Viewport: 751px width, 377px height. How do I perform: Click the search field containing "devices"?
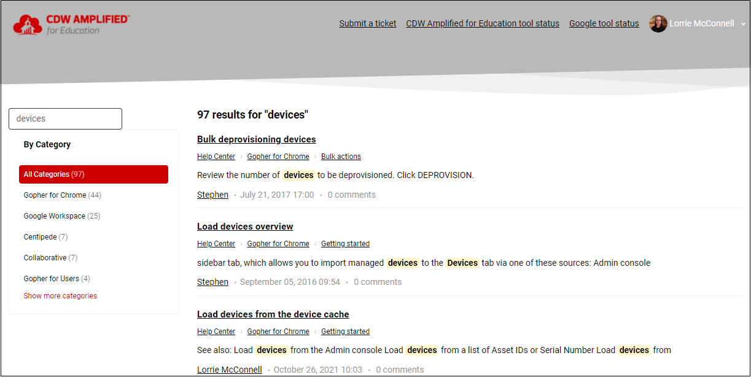66,119
